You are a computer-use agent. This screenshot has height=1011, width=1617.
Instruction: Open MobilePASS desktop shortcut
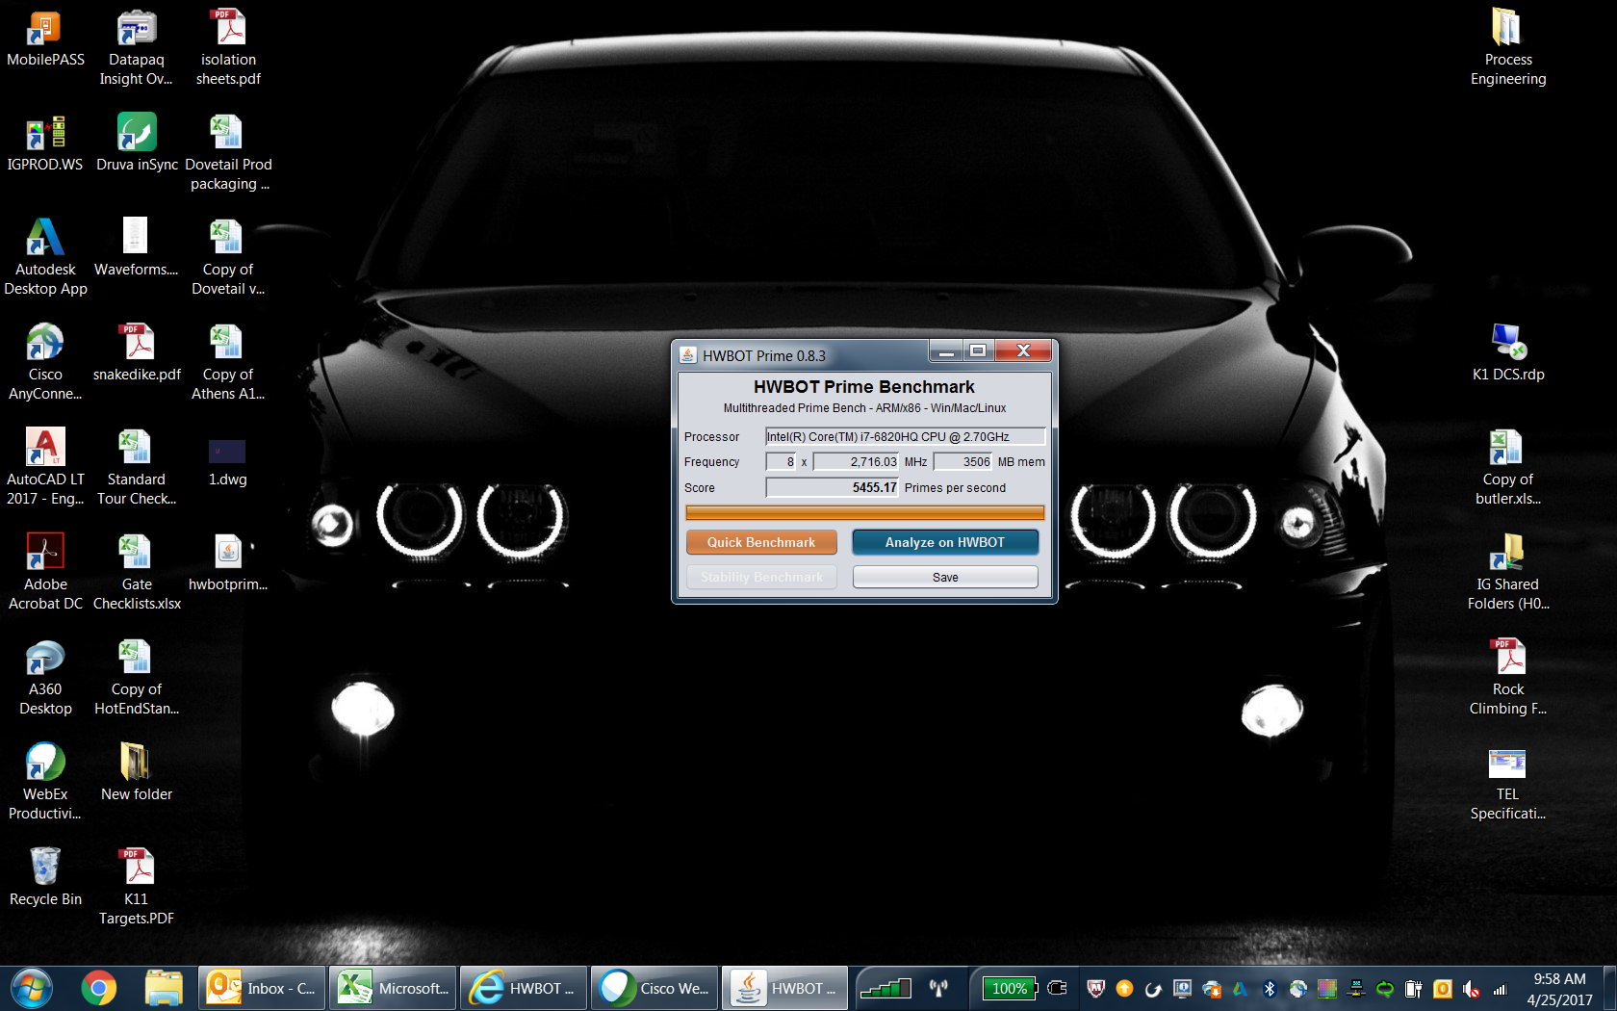(45, 40)
